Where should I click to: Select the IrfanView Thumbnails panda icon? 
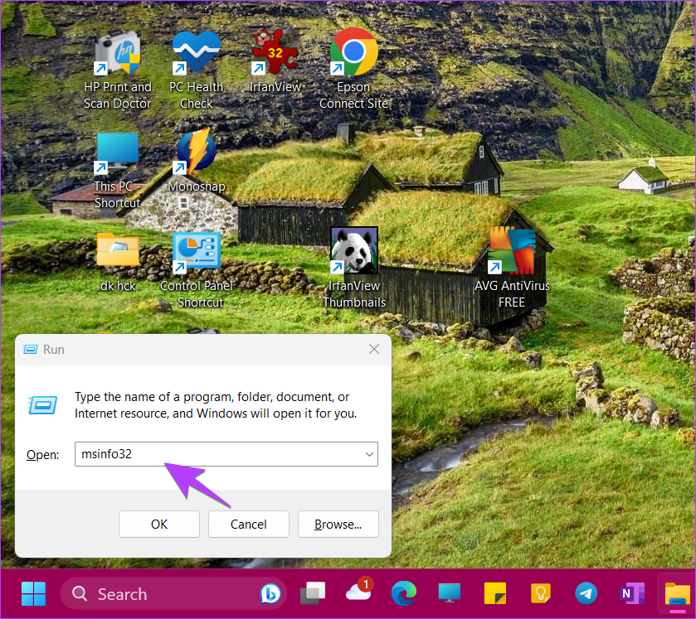[x=353, y=251]
